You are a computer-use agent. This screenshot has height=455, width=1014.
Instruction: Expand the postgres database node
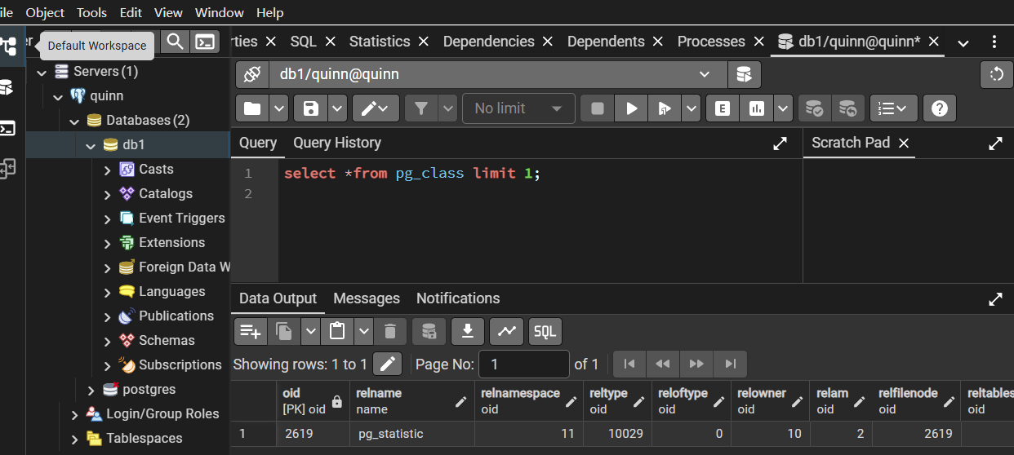tap(91, 390)
